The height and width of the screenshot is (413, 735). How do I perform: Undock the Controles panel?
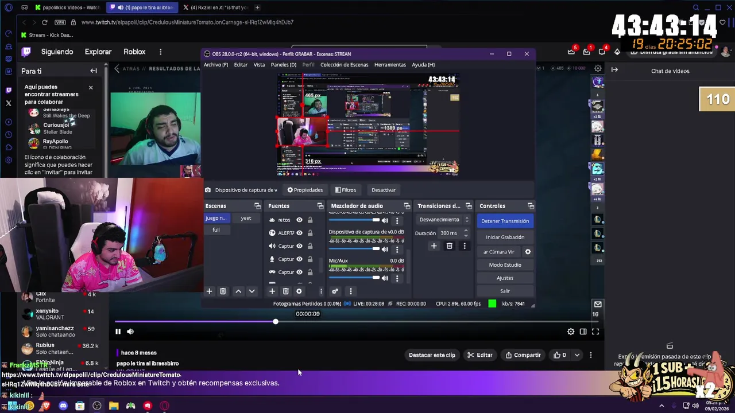531,206
